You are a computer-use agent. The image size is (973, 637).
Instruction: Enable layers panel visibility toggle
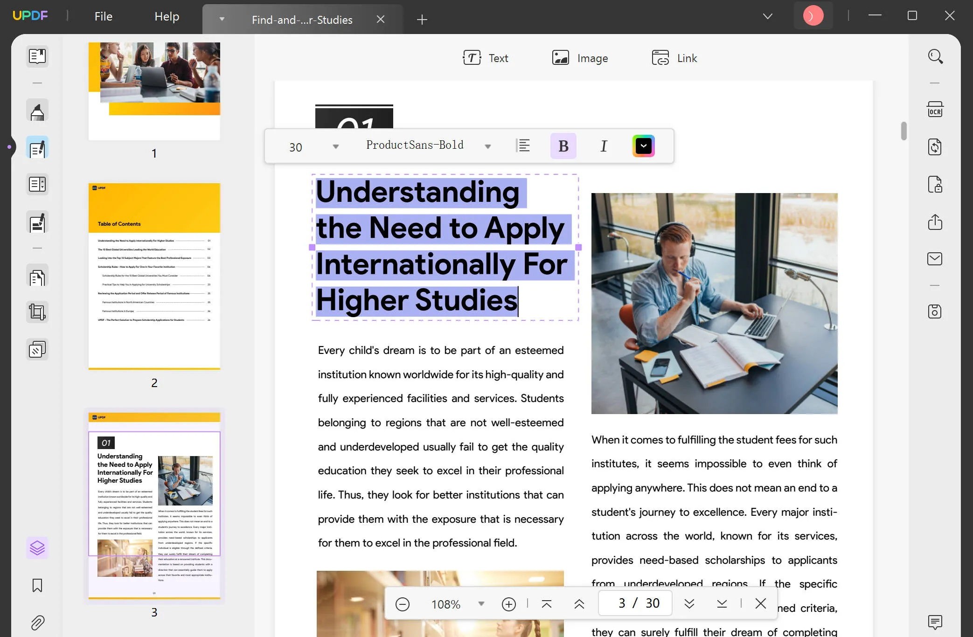36,547
